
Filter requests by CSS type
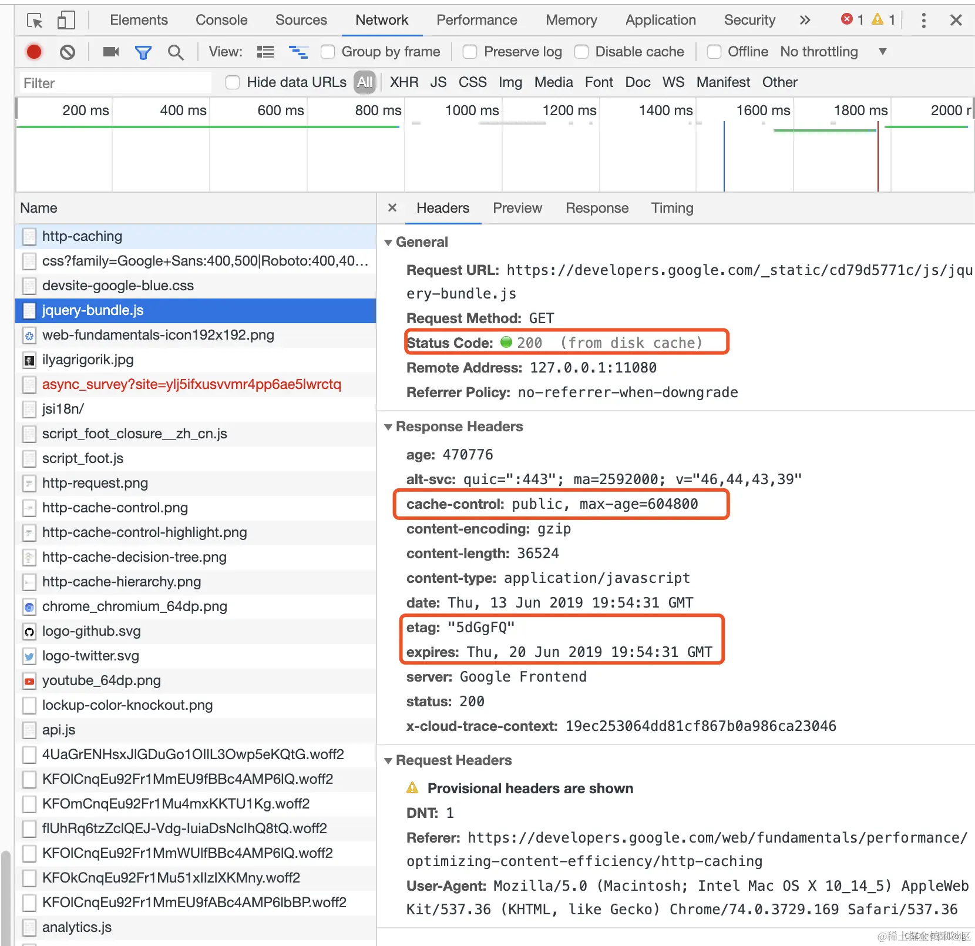pyautogui.click(x=473, y=82)
